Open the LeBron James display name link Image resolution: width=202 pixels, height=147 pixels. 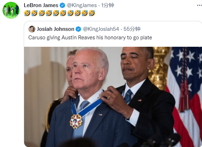[x=41, y=5]
